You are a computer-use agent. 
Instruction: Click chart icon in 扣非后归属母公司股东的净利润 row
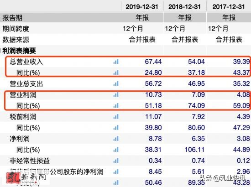pyautogui.click(x=116, y=171)
